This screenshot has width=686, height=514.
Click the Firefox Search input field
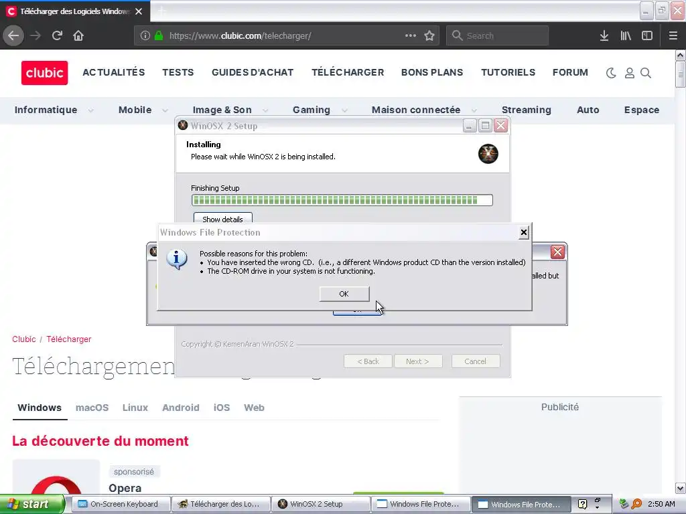498,35
